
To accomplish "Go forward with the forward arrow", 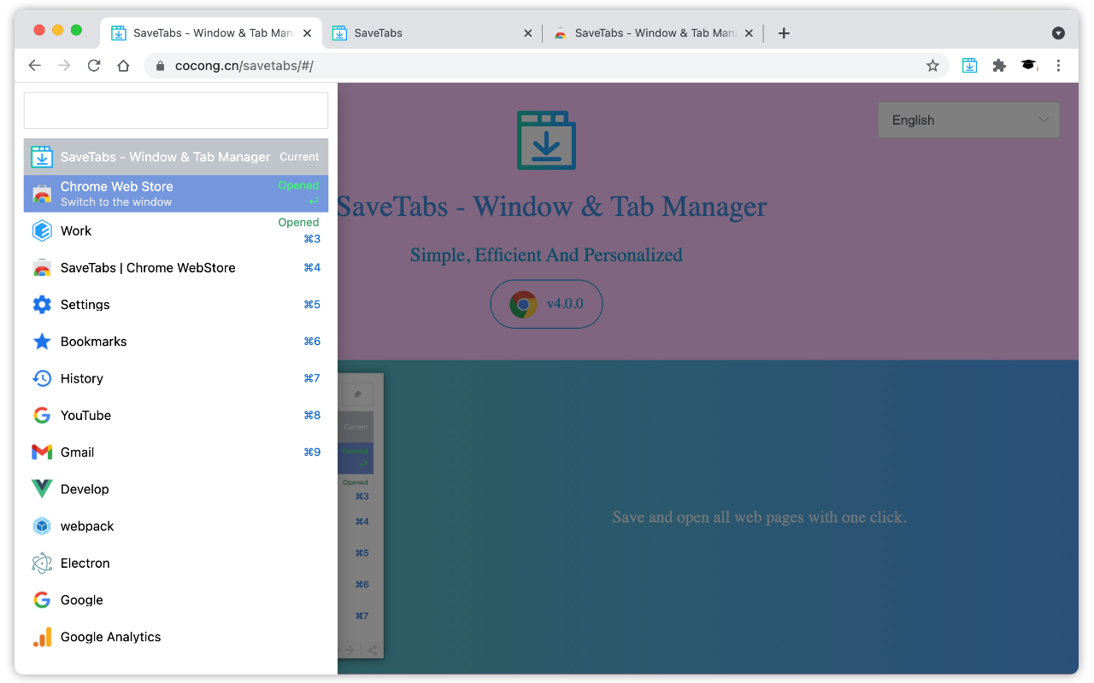I will coord(64,66).
